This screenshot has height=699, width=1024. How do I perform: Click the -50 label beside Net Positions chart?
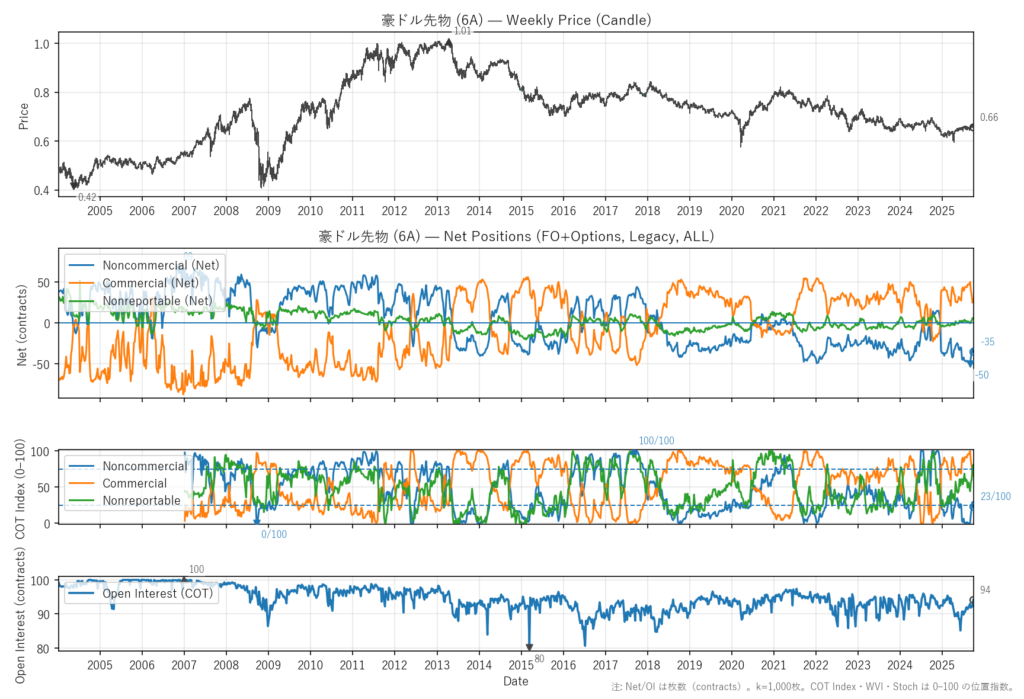coord(982,375)
